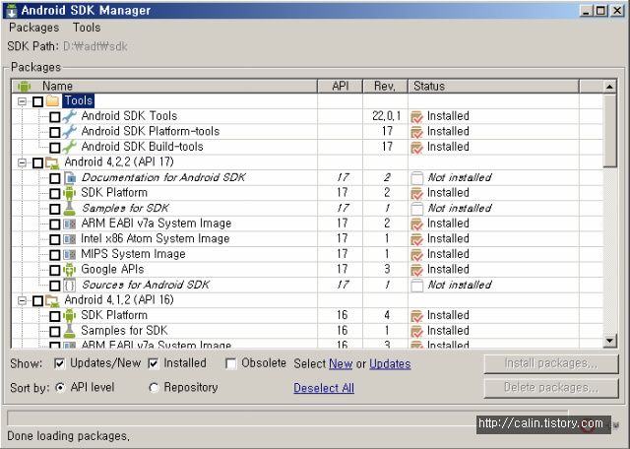Click the SDK Manager title bar app icon

[x=12, y=11]
